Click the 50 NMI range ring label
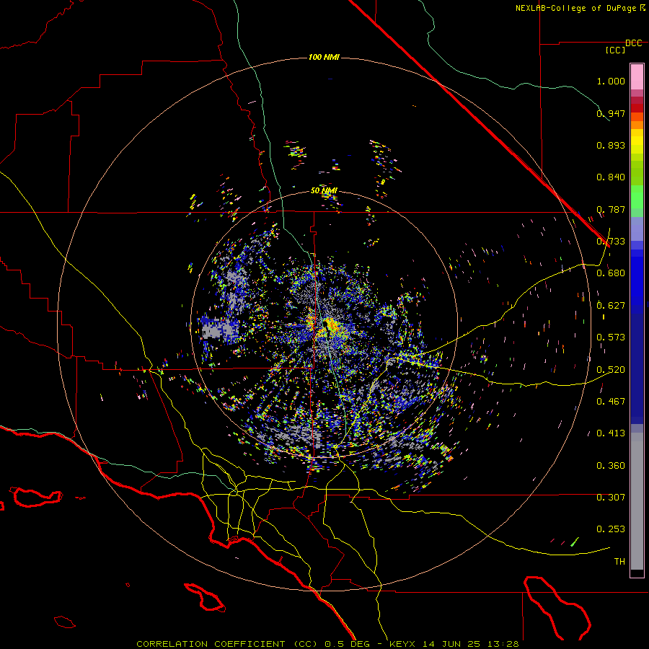The image size is (649, 649). (x=324, y=190)
